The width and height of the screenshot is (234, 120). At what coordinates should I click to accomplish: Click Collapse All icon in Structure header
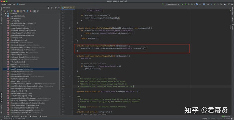click(52, 8)
